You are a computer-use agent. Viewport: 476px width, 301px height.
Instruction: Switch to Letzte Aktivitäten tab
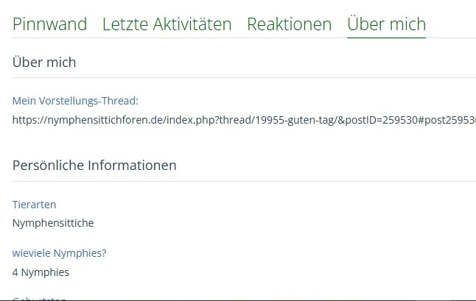[167, 24]
